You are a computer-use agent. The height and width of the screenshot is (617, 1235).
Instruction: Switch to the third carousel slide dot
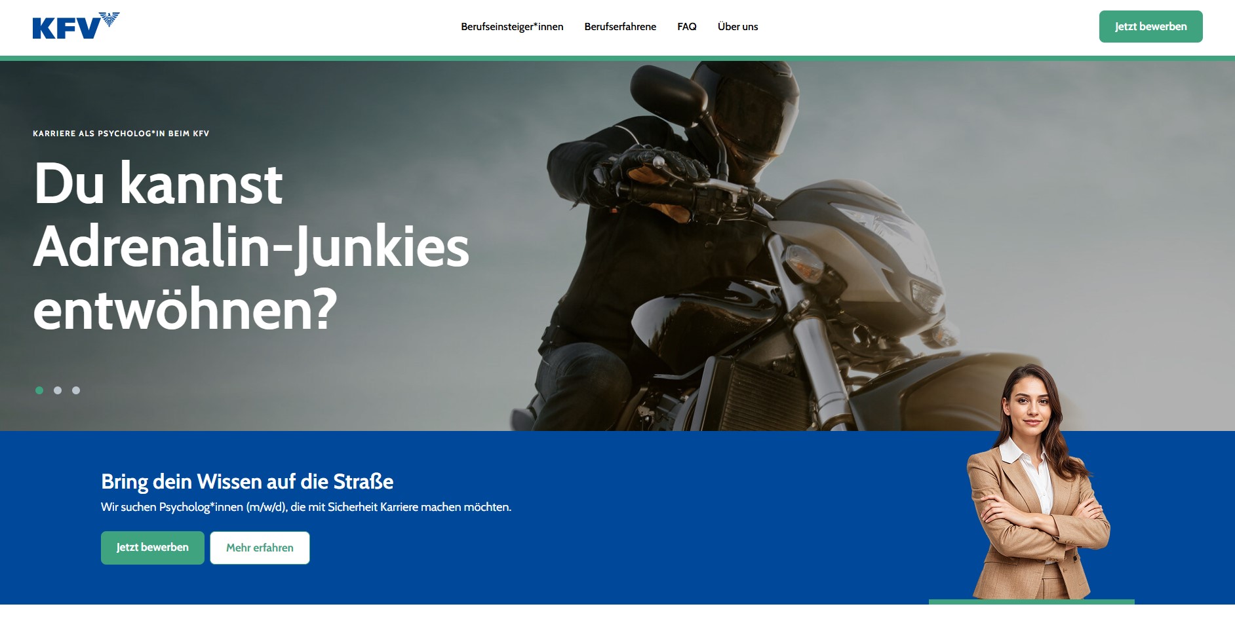point(76,390)
